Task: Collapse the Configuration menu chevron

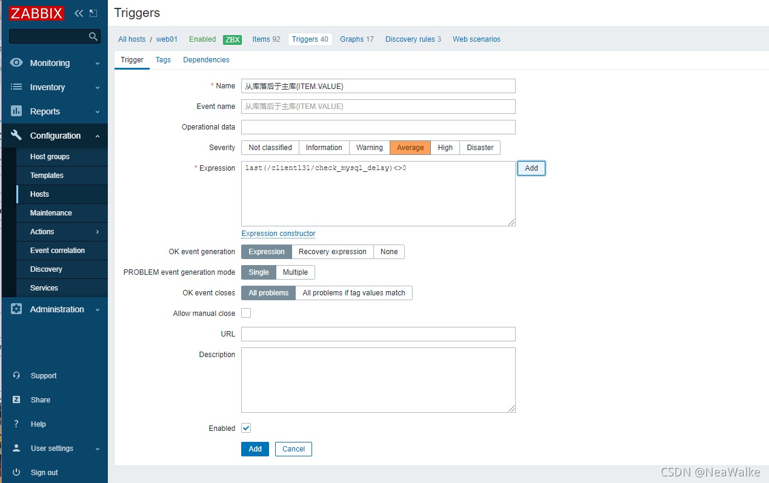Action: pyautogui.click(x=98, y=136)
